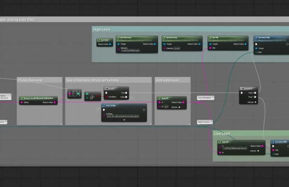Select the green Low Level comment header
This screenshot has height=187, width=289.
tap(222, 134)
